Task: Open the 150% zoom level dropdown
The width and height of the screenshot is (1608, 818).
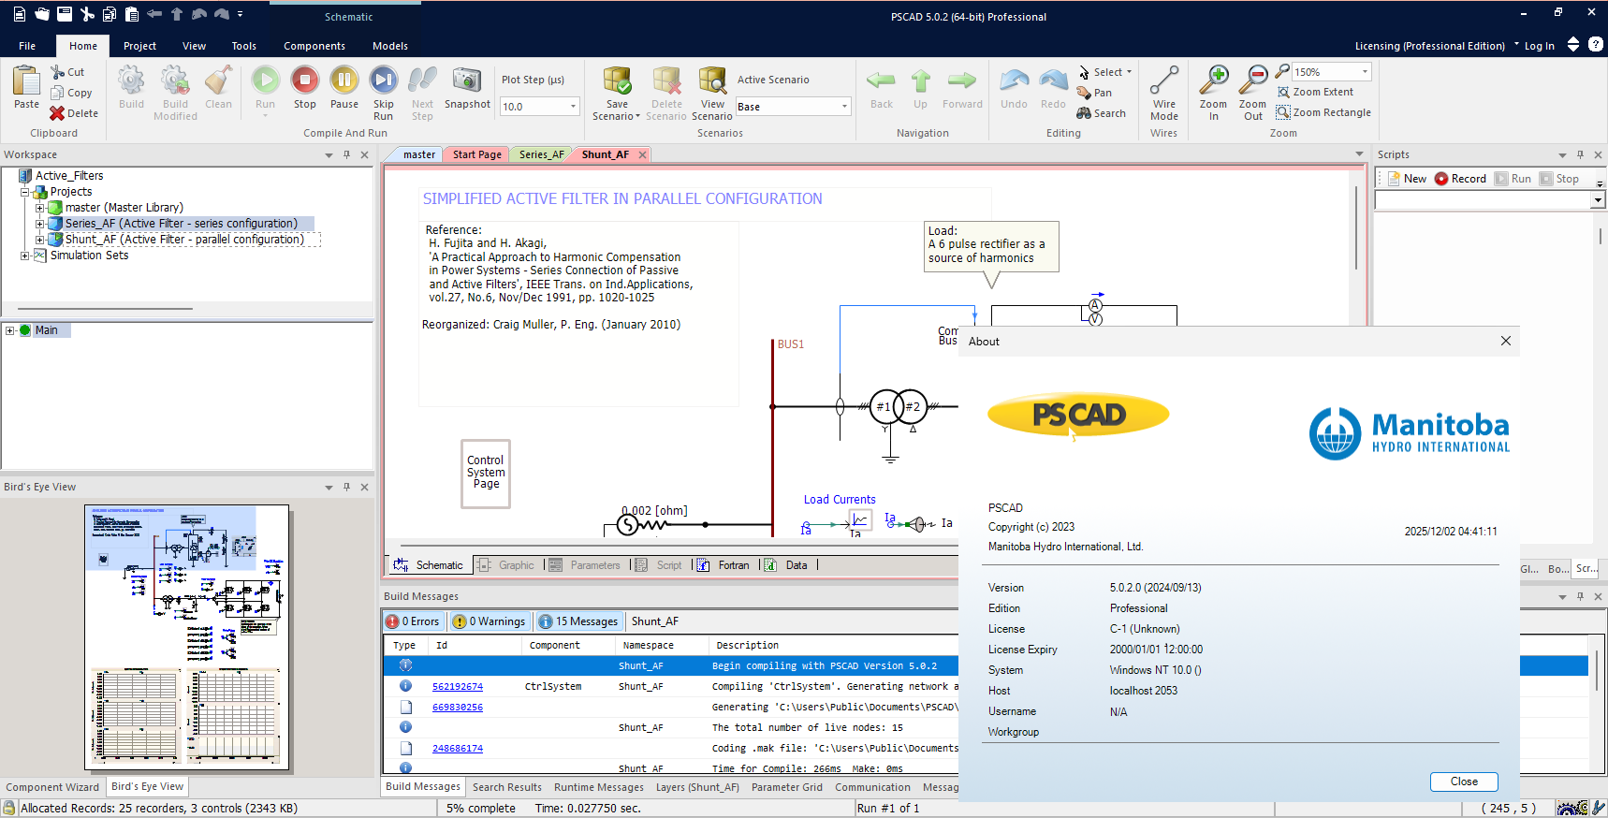Action: click(1365, 72)
